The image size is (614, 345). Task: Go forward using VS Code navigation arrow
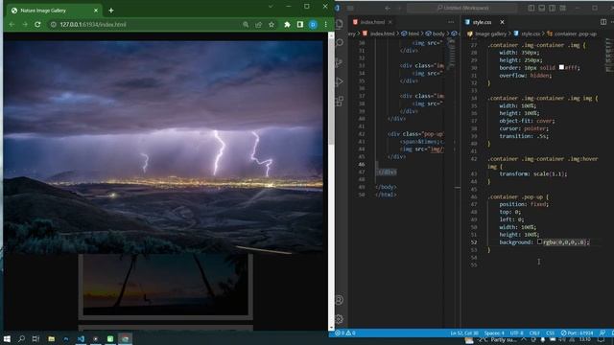[399, 8]
